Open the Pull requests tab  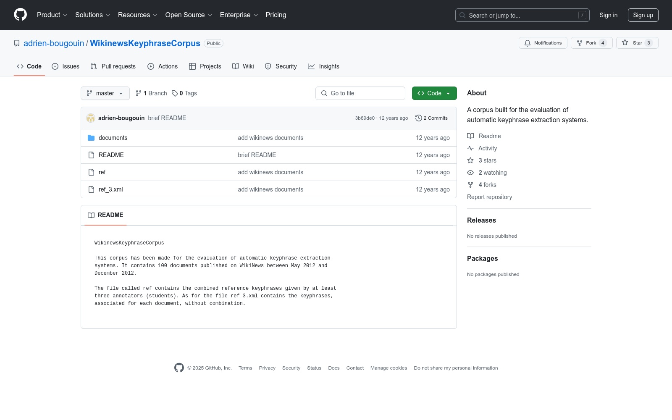113,66
